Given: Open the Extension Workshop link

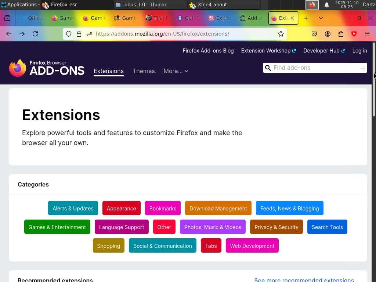Looking at the screenshot, I should (x=268, y=51).
